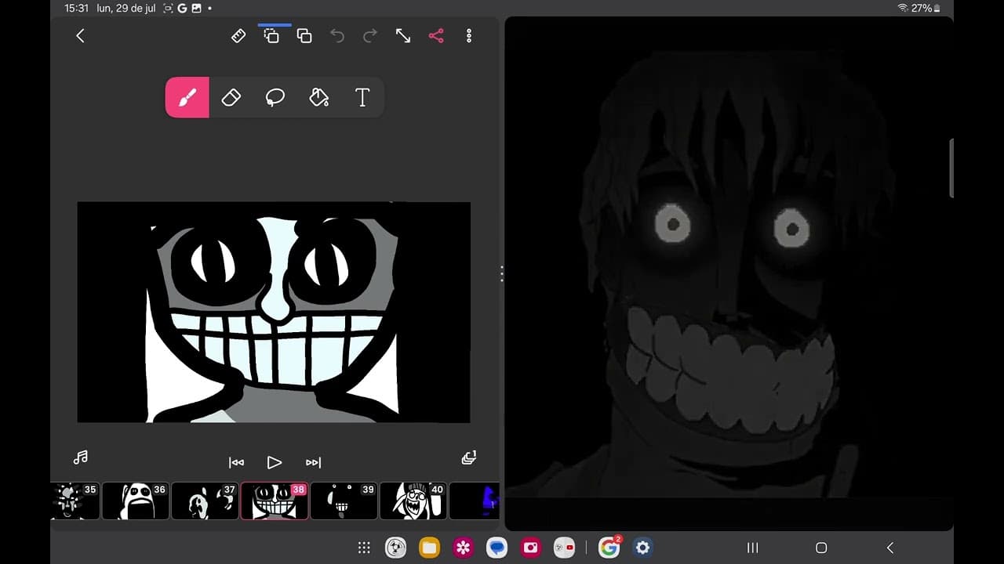
Task: Select the Eraser tool
Action: [x=231, y=97]
